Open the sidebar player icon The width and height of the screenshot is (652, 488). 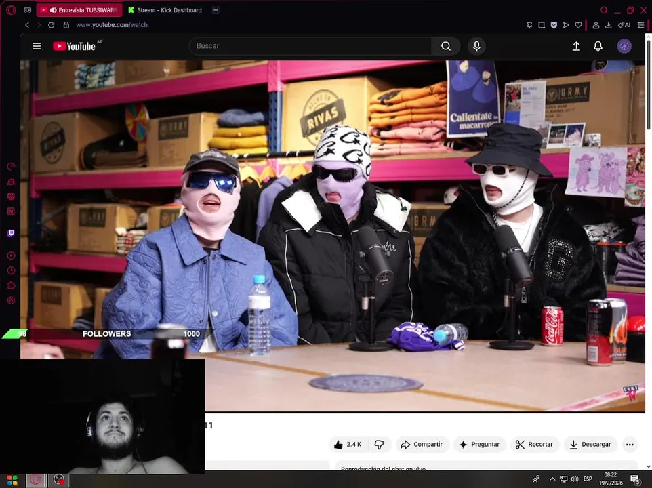(12, 256)
